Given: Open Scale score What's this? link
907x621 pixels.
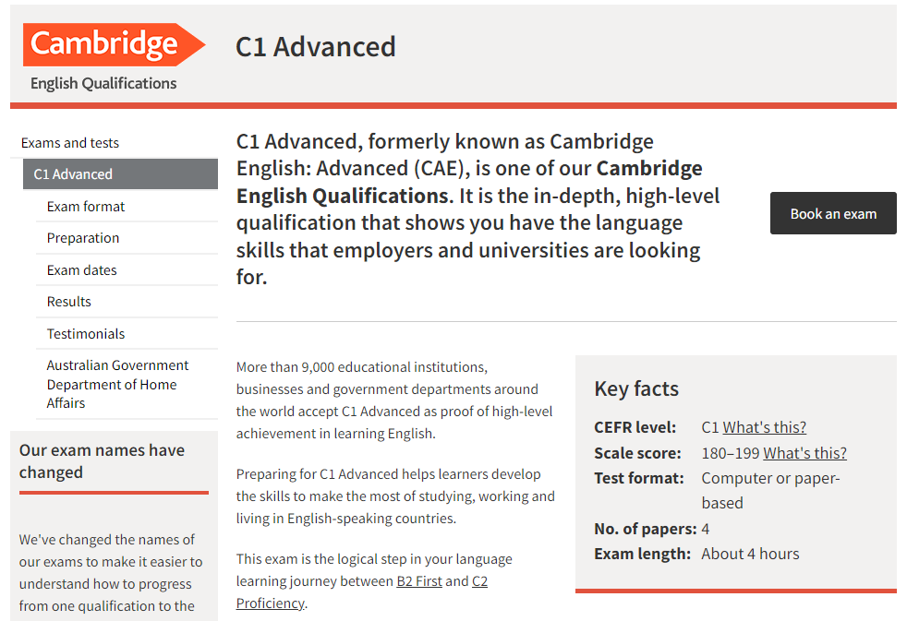Looking at the screenshot, I should tap(804, 453).
